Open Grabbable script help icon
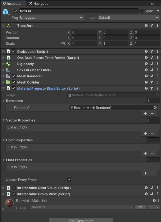This screenshot has width=161, height=222. point(146,51)
